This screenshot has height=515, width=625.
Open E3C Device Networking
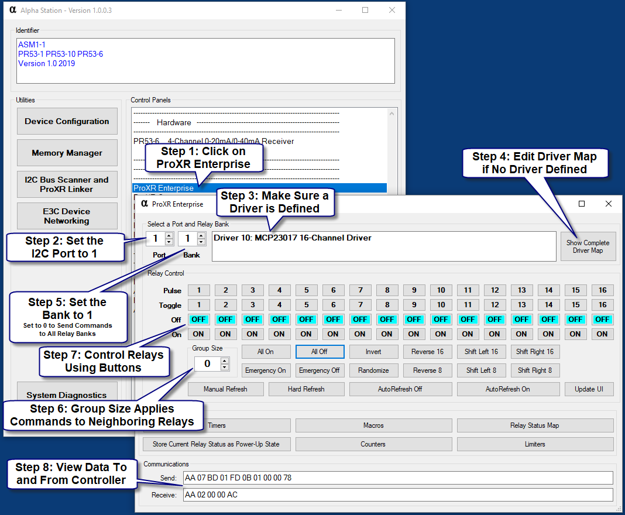pyautogui.click(x=67, y=215)
